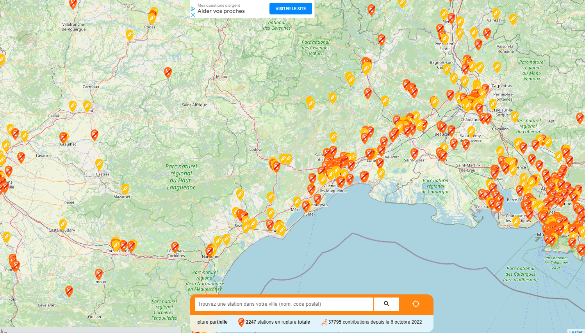Select the red station marker above Limoux

click(x=99, y=273)
